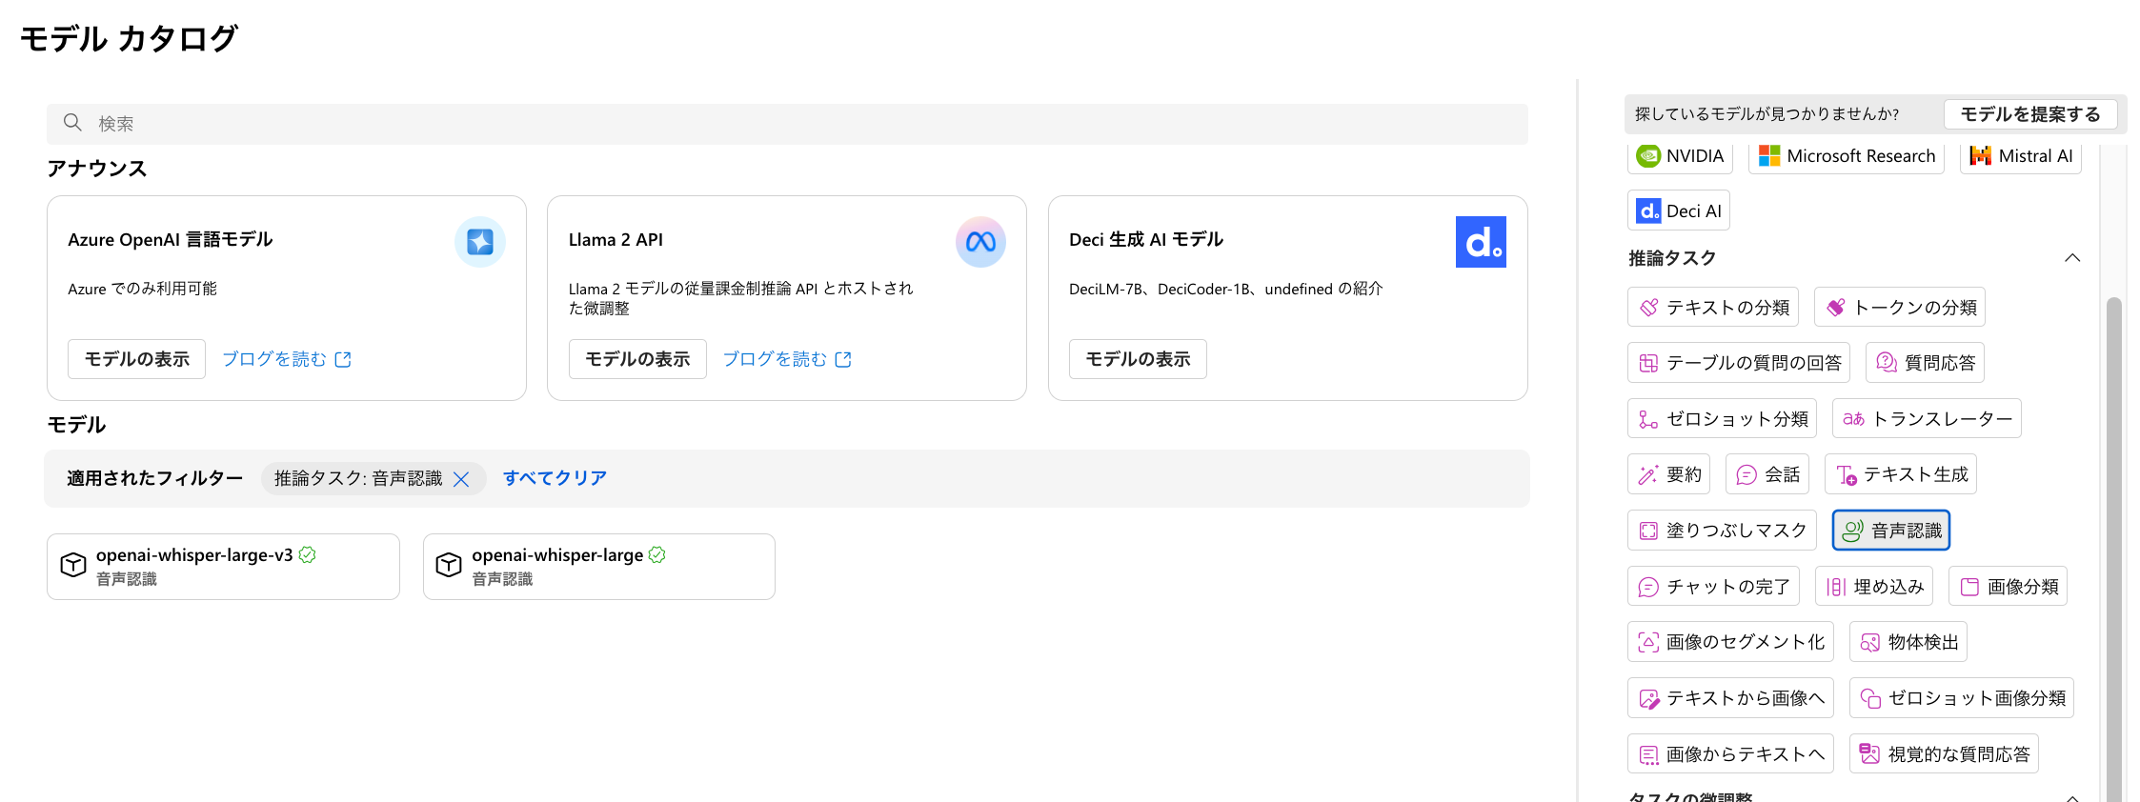
Task: Select the トークンの分類 task filter
Action: 1900,308
